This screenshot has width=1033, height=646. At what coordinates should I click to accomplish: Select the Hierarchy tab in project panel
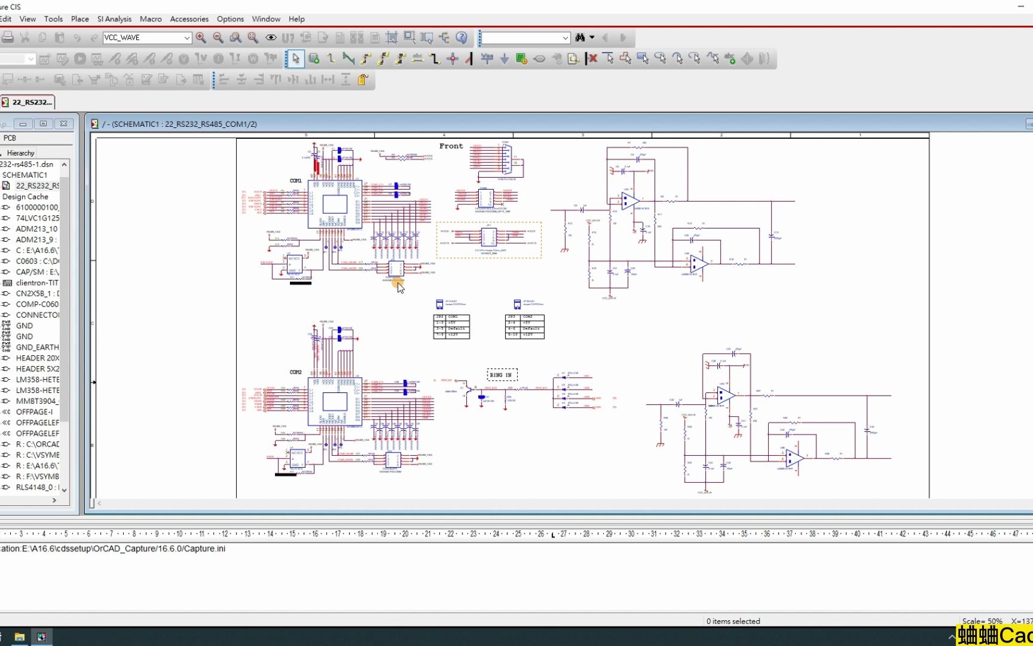(20, 153)
